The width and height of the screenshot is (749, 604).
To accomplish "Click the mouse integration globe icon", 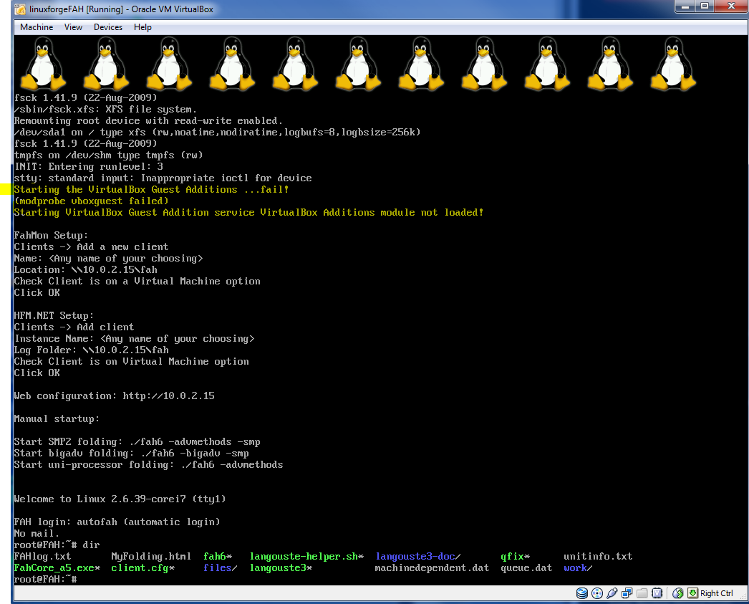I will 677,593.
